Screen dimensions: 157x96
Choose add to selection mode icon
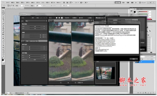(x=10, y=6)
